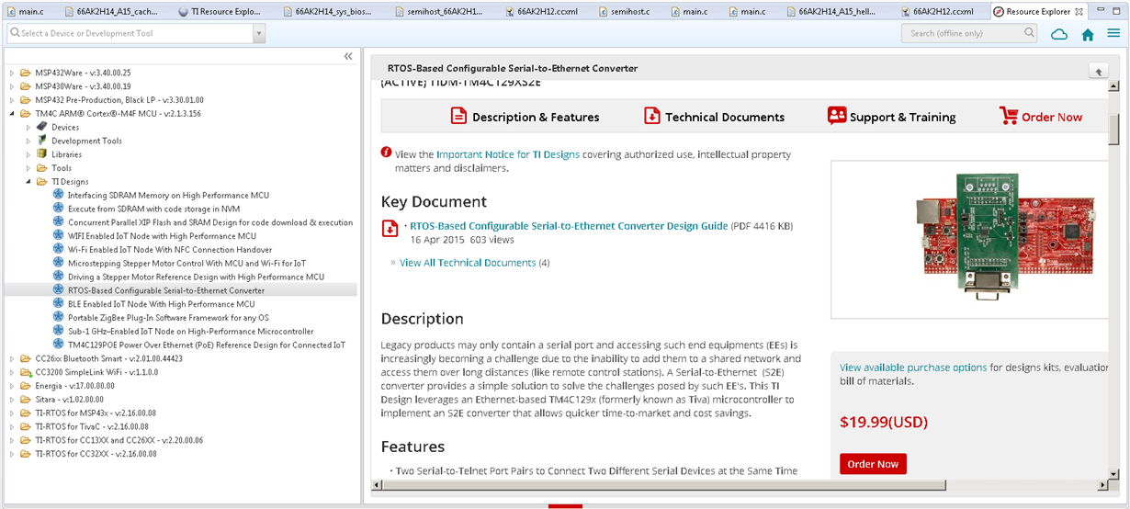Viewport: 1130px width, 509px height.
Task: Click globe icon of TM4C129POE design
Action: 59,345
